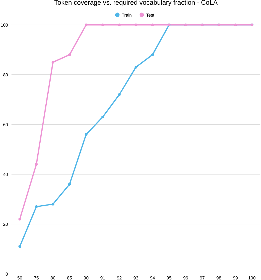Select the Train data point at x=50
The width and height of the screenshot is (261, 280).
(x=20, y=247)
